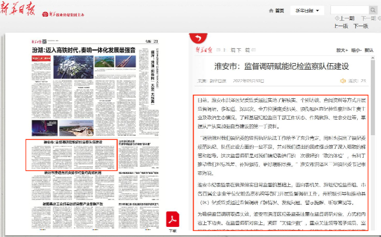Click the speaker audio icon
This screenshot has height=237, width=381.
[x=343, y=81]
